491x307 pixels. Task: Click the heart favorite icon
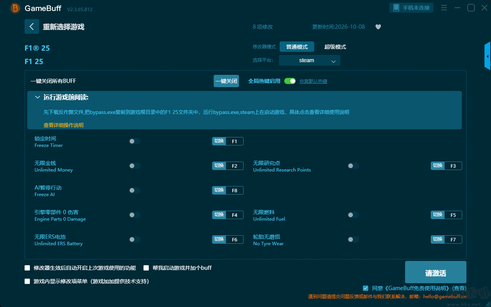[378, 27]
